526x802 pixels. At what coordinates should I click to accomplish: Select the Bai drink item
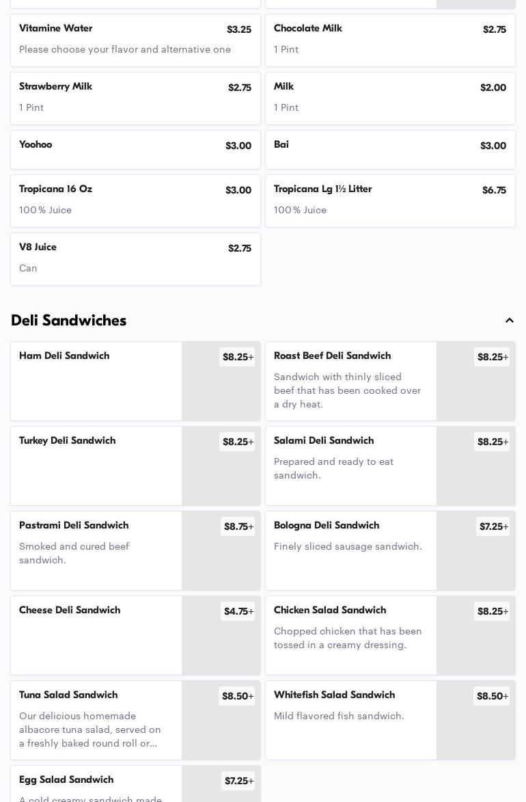[x=390, y=149]
